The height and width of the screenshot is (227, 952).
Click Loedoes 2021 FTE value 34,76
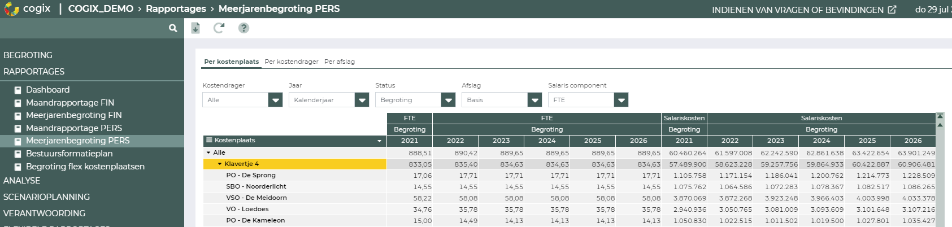click(x=423, y=209)
